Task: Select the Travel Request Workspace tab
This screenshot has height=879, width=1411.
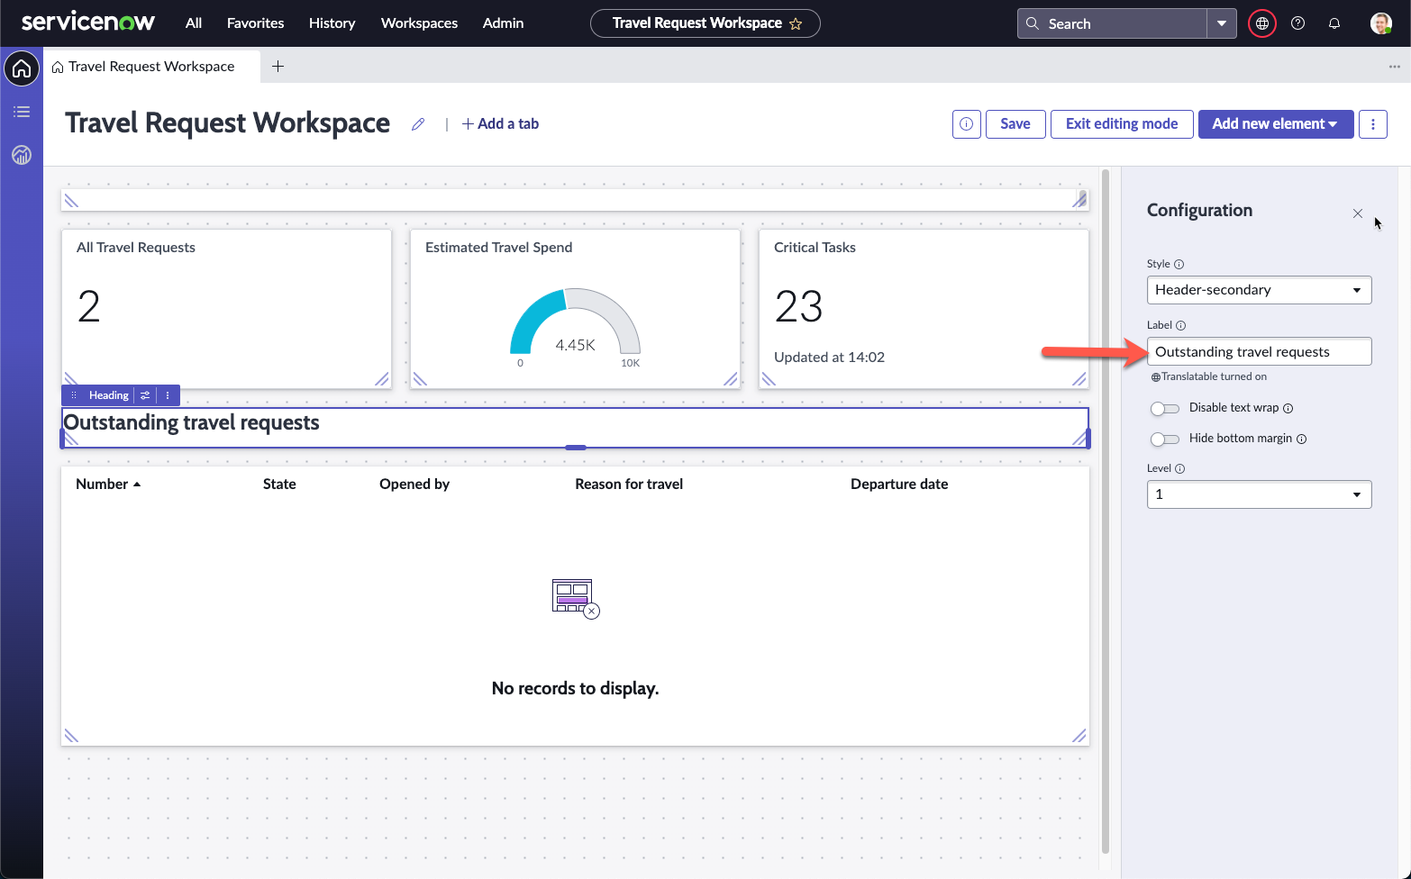Action: click(151, 67)
